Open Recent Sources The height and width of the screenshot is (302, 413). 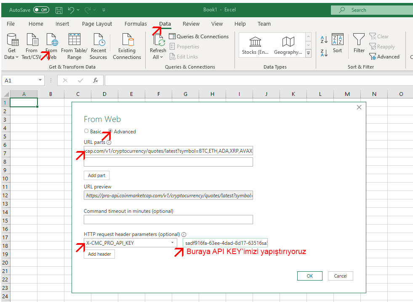tap(98, 46)
